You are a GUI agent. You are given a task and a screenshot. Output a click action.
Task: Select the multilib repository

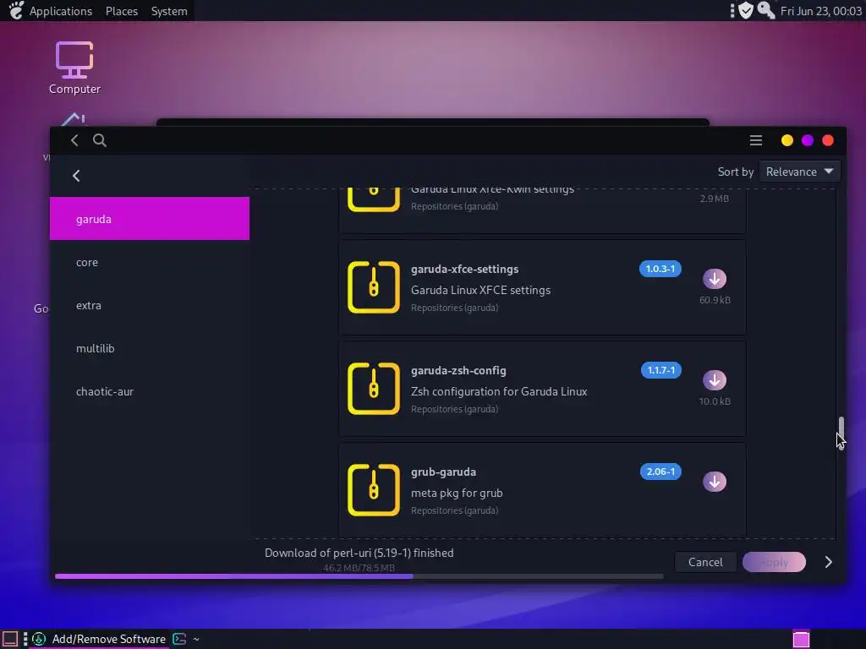150,348
